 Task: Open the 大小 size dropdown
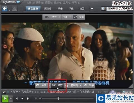coord(56,17)
